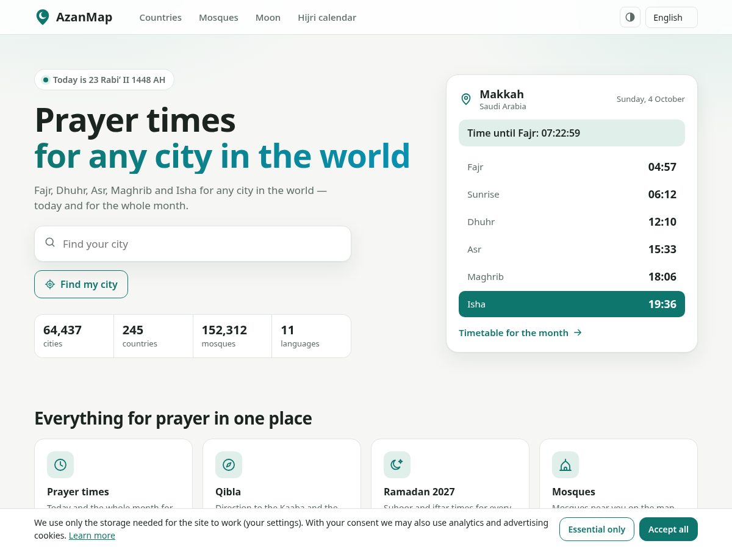
Task: Click the 152,312 mosques stat
Action: pos(232,336)
